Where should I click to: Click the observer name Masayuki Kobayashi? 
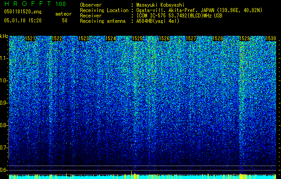(160, 5)
